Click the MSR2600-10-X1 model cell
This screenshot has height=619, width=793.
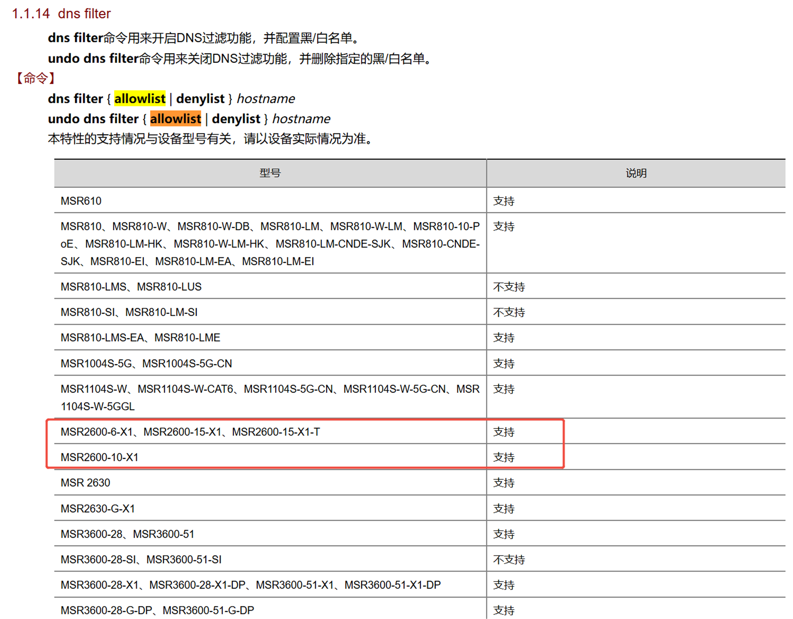click(100, 457)
